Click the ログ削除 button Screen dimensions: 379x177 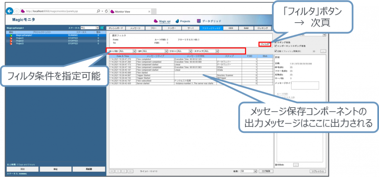click(265, 171)
